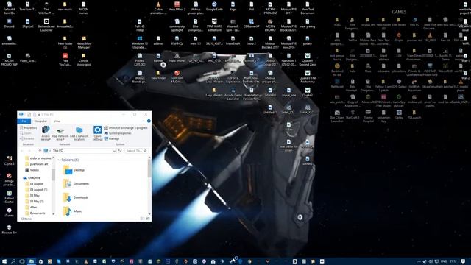The width and height of the screenshot is (471, 265).
Task: Select the Lady Maisery desktop folder
Action: [x=214, y=92]
